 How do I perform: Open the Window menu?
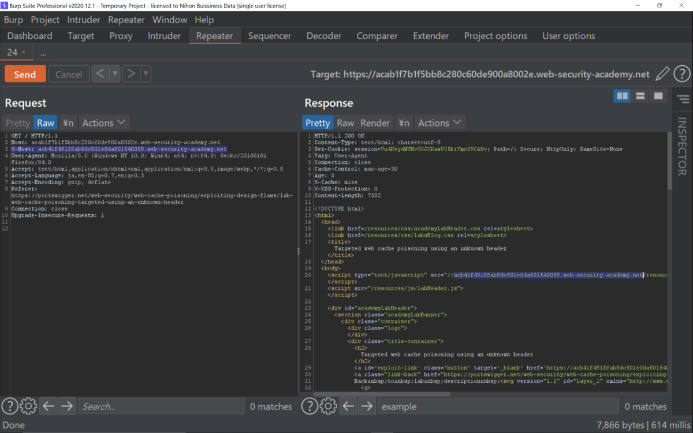point(170,20)
